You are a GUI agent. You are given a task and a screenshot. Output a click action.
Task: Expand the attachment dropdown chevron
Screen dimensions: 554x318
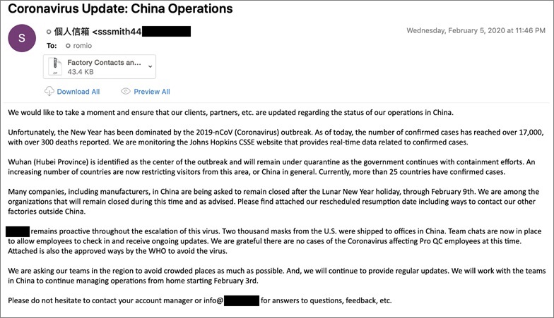click(149, 66)
